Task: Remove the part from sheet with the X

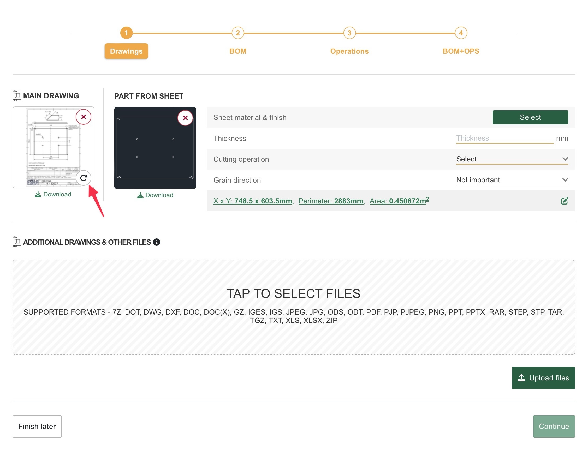Action: coord(185,118)
